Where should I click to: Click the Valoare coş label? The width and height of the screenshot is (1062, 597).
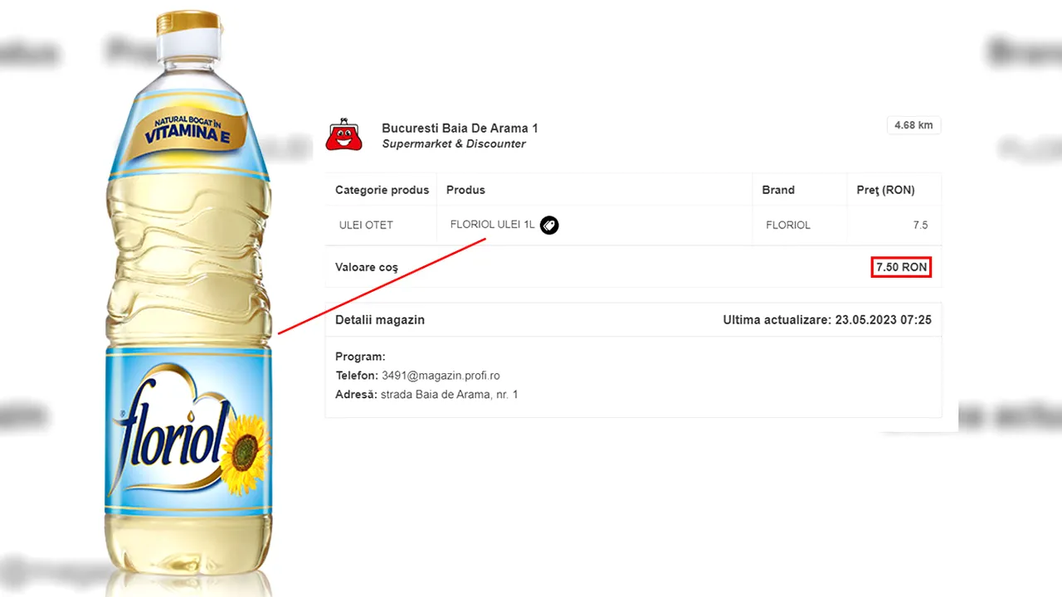[x=367, y=267]
